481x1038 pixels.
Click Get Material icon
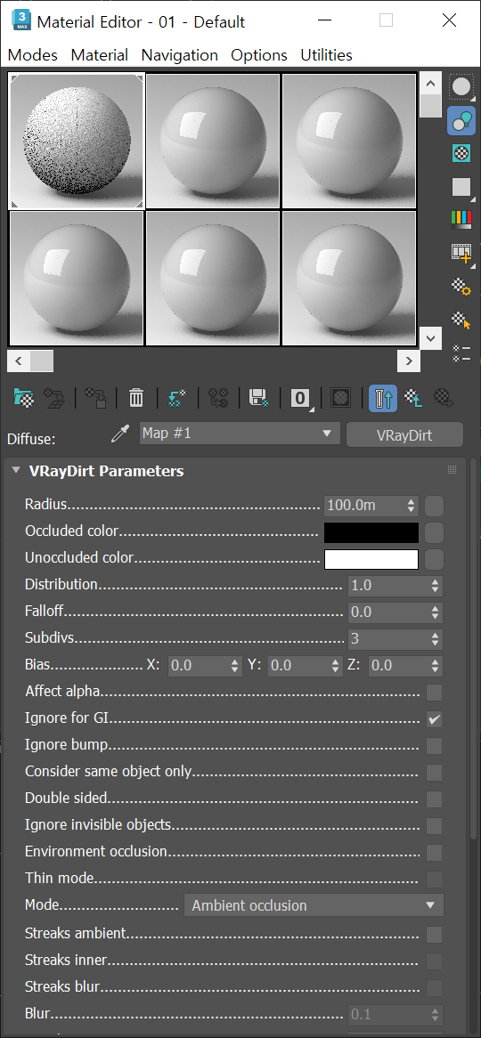pos(24,398)
